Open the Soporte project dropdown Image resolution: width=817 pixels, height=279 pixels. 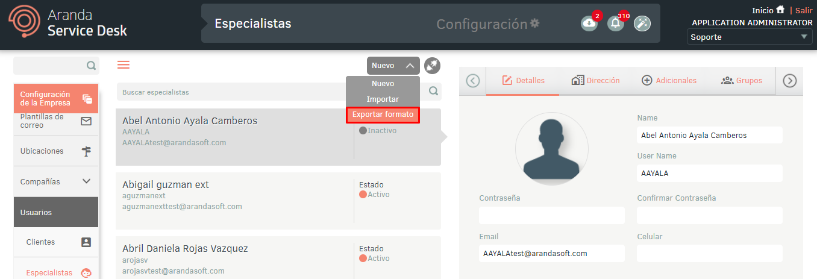pyautogui.click(x=750, y=37)
